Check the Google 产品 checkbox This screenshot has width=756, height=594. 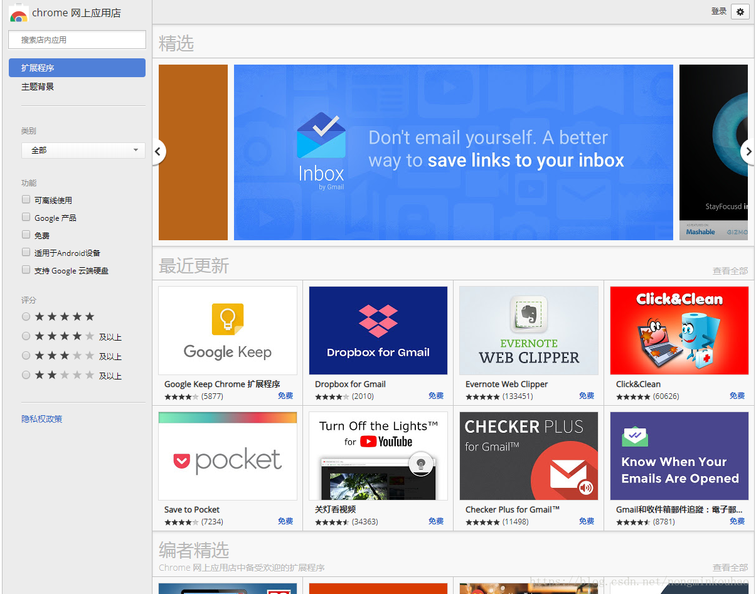pyautogui.click(x=26, y=217)
